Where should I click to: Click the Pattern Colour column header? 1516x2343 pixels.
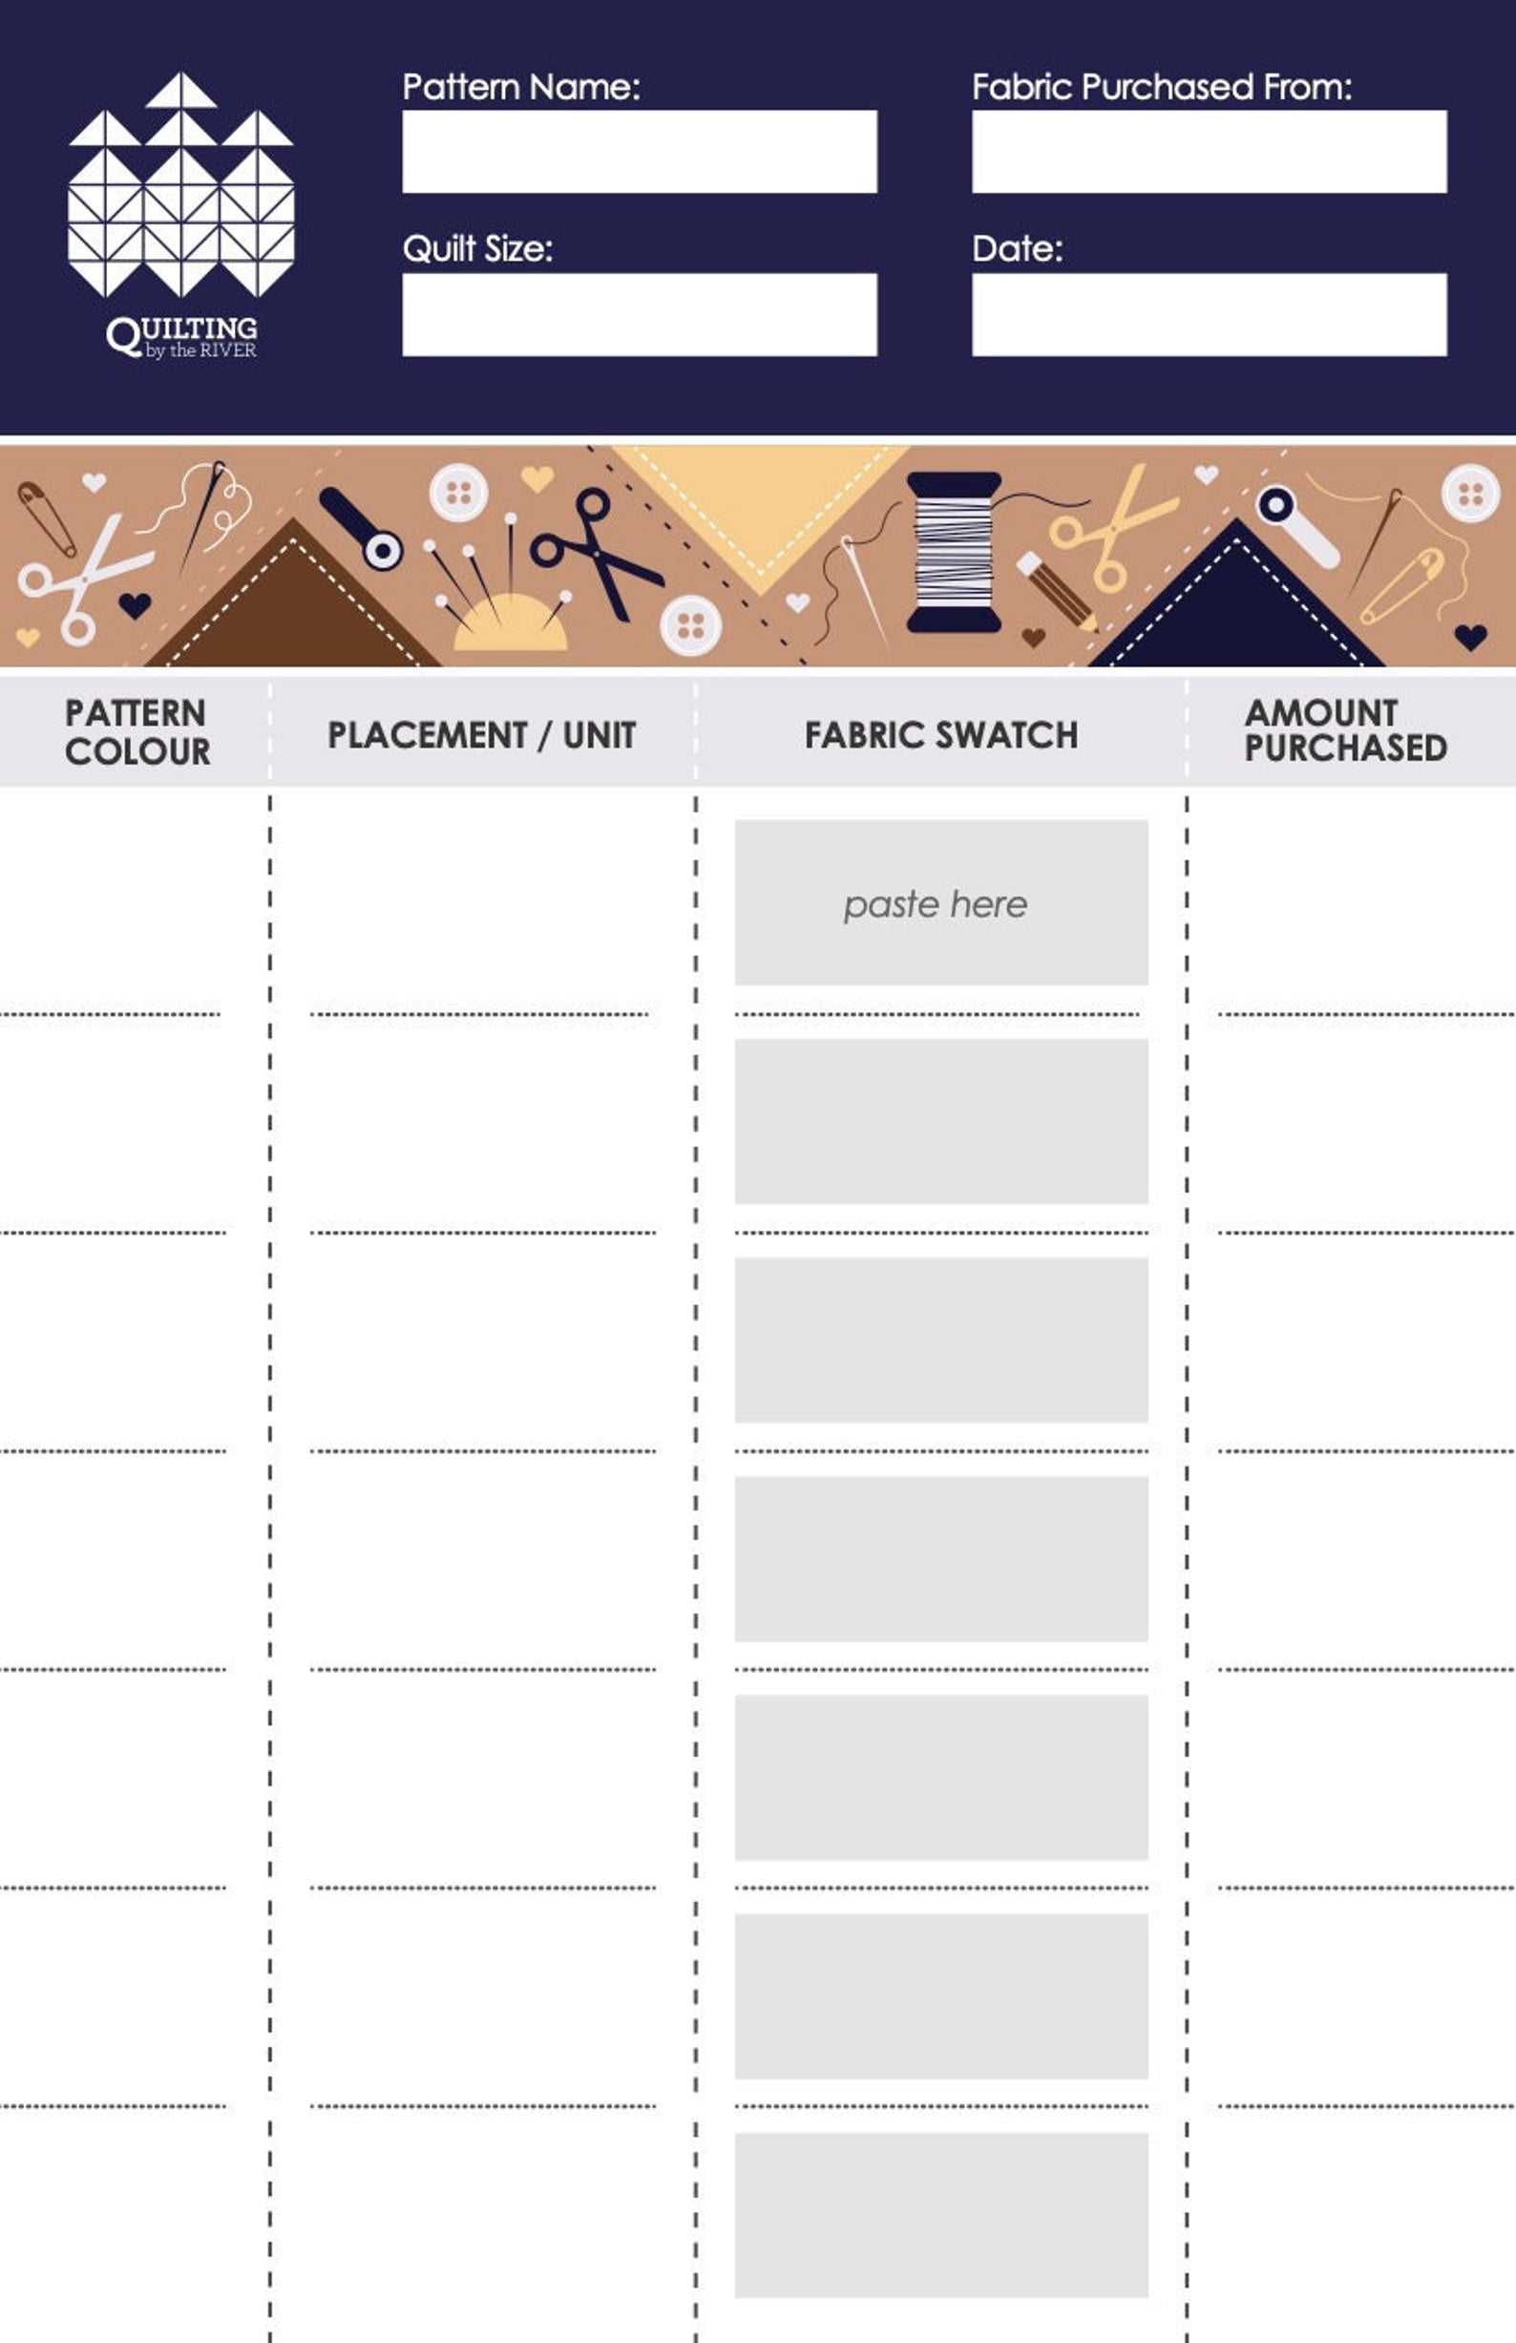point(137,731)
